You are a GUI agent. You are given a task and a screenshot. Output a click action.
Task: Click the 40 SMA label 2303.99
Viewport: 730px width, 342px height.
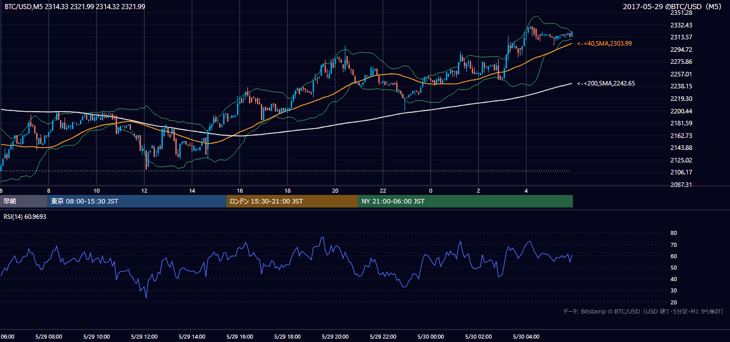[604, 43]
